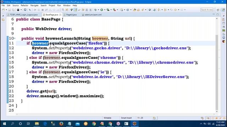Click the Resume debug icon
227x127 pixels.
pyautogui.click(x=35, y=10)
